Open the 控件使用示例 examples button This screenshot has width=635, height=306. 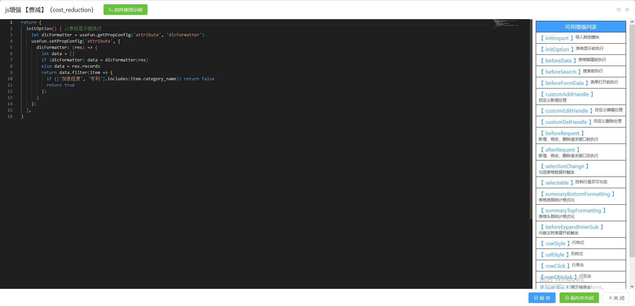(x=125, y=10)
